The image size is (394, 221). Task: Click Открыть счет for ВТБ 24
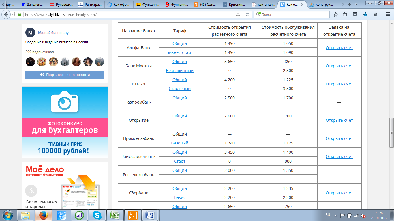(339, 84)
